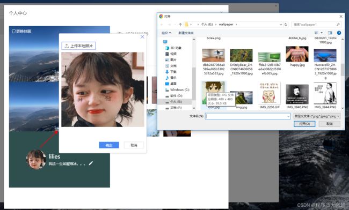Click 取消 in the Open file dialog

[330, 124]
